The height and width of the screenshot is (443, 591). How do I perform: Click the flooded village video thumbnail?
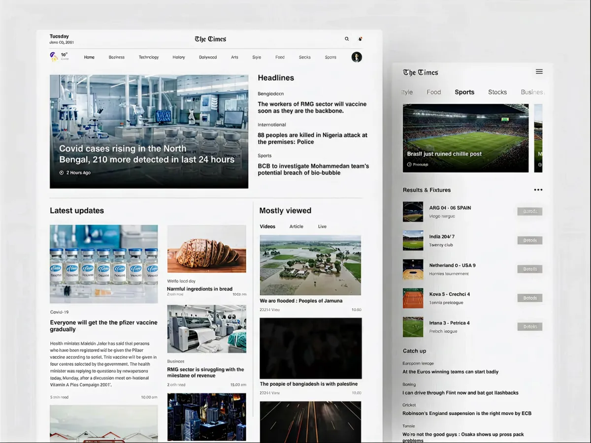click(x=310, y=265)
